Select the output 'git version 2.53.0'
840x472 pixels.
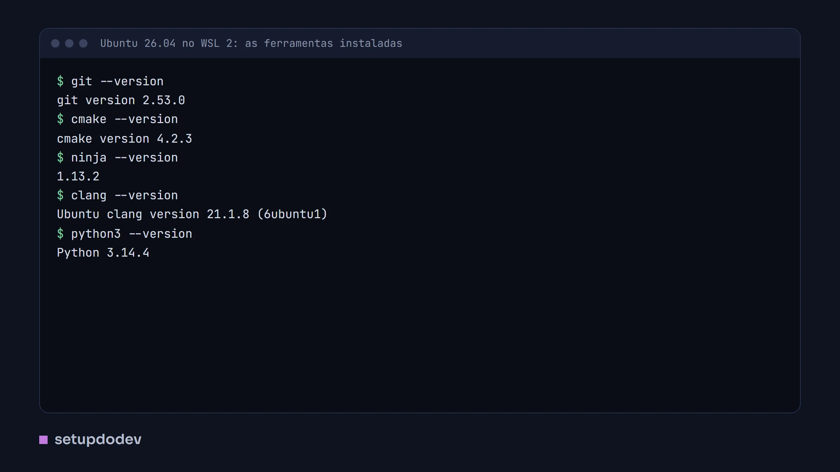121,100
